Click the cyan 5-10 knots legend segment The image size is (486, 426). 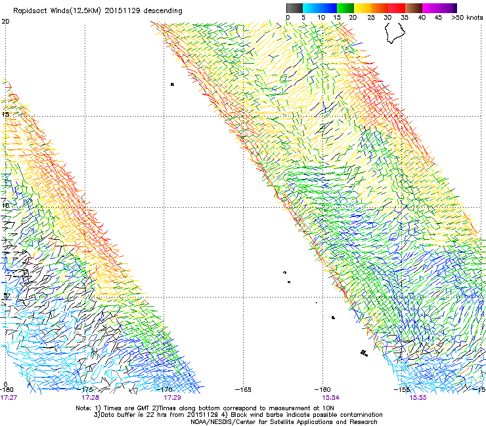[x=311, y=8]
